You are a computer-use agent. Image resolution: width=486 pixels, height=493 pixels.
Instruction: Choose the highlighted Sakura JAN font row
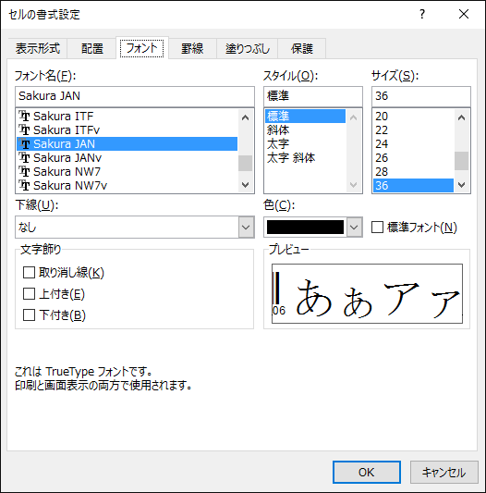127,143
